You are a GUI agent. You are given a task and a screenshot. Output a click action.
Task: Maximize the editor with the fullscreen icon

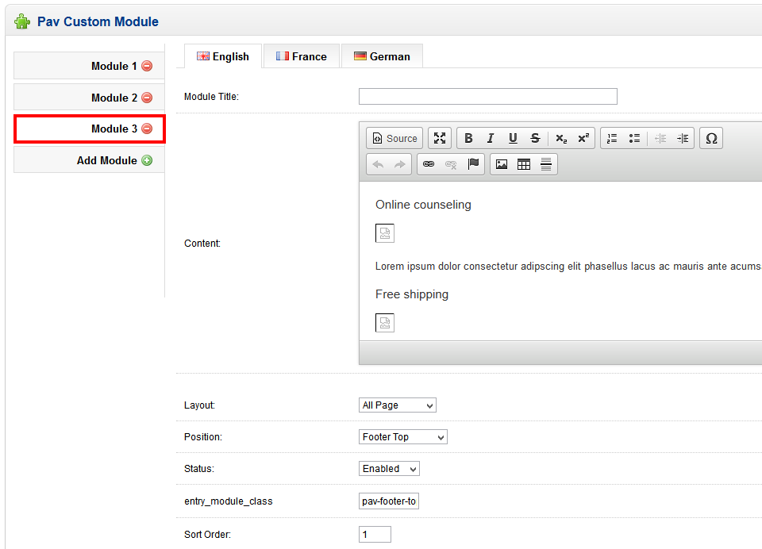[x=440, y=138]
